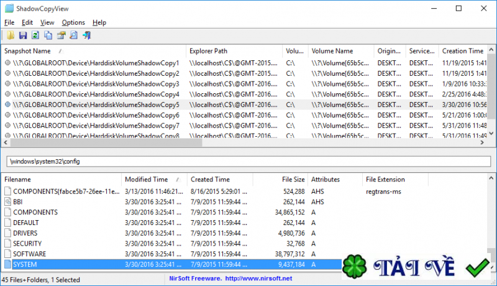Click the Volu... column header
The height and width of the screenshot is (286, 497).
[296, 51]
